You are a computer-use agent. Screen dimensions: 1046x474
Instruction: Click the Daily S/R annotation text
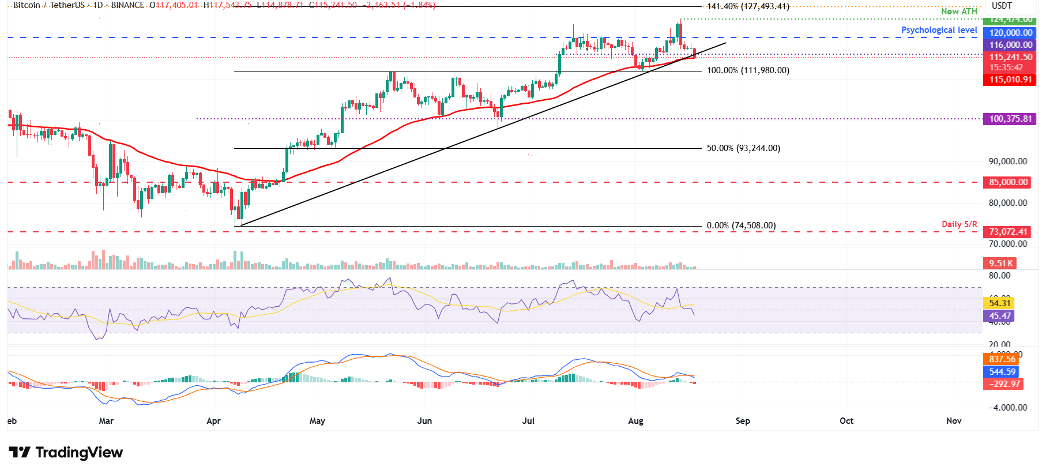click(960, 224)
